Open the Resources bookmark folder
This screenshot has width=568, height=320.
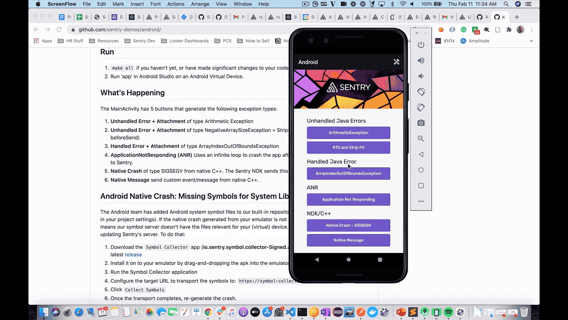point(104,41)
